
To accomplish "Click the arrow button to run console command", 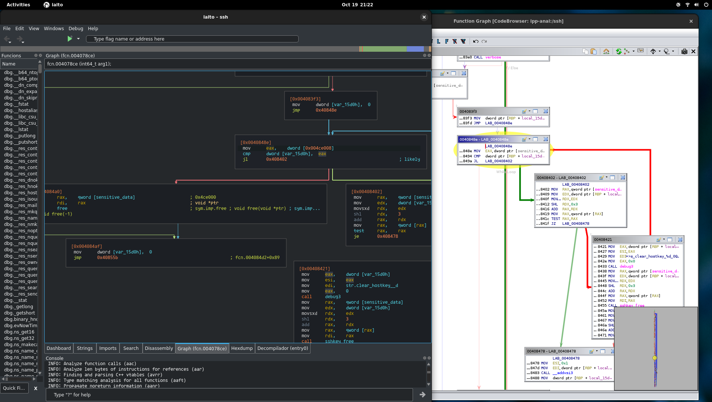I will coord(423,395).
